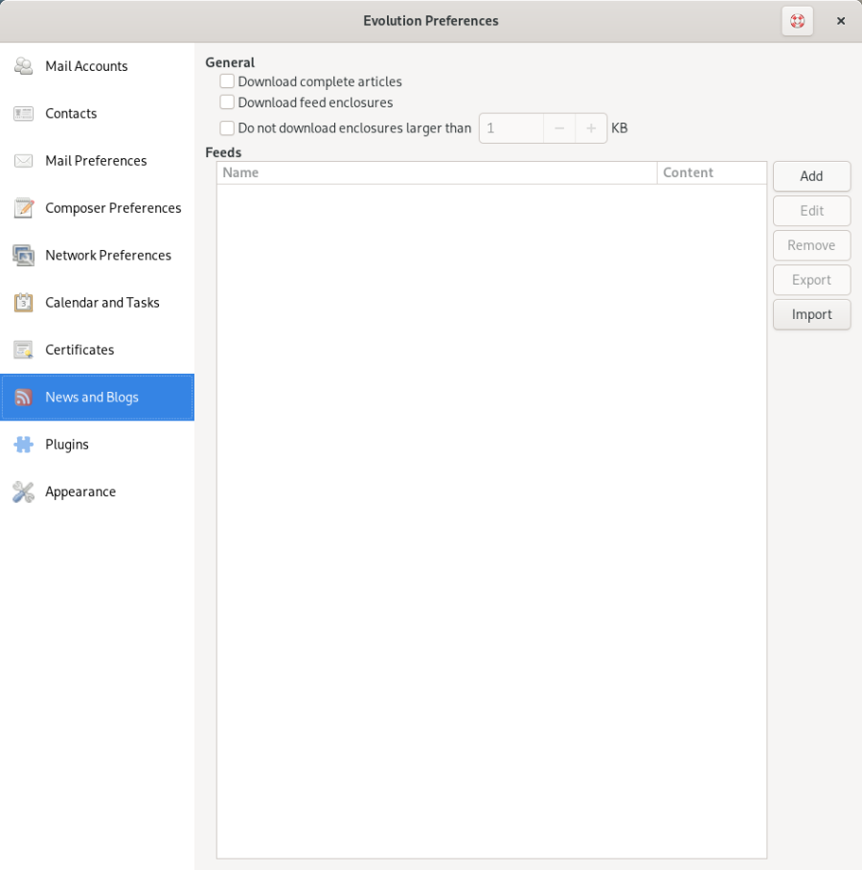Click the Calendar and Tasks icon
The image size is (862, 870).
[x=23, y=303]
